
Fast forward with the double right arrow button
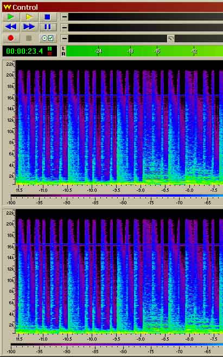click(x=29, y=27)
